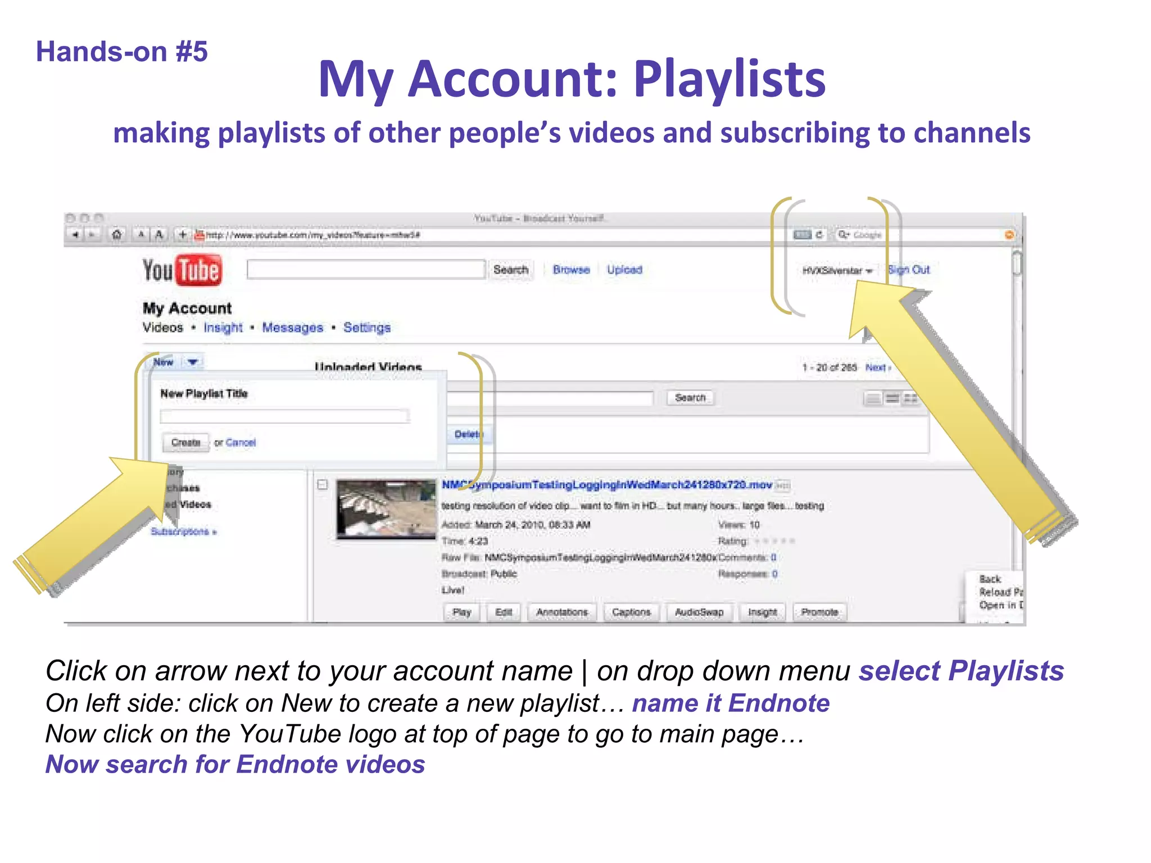Click the Sign Out link
Screen dimensions: 1151x863
click(x=909, y=270)
